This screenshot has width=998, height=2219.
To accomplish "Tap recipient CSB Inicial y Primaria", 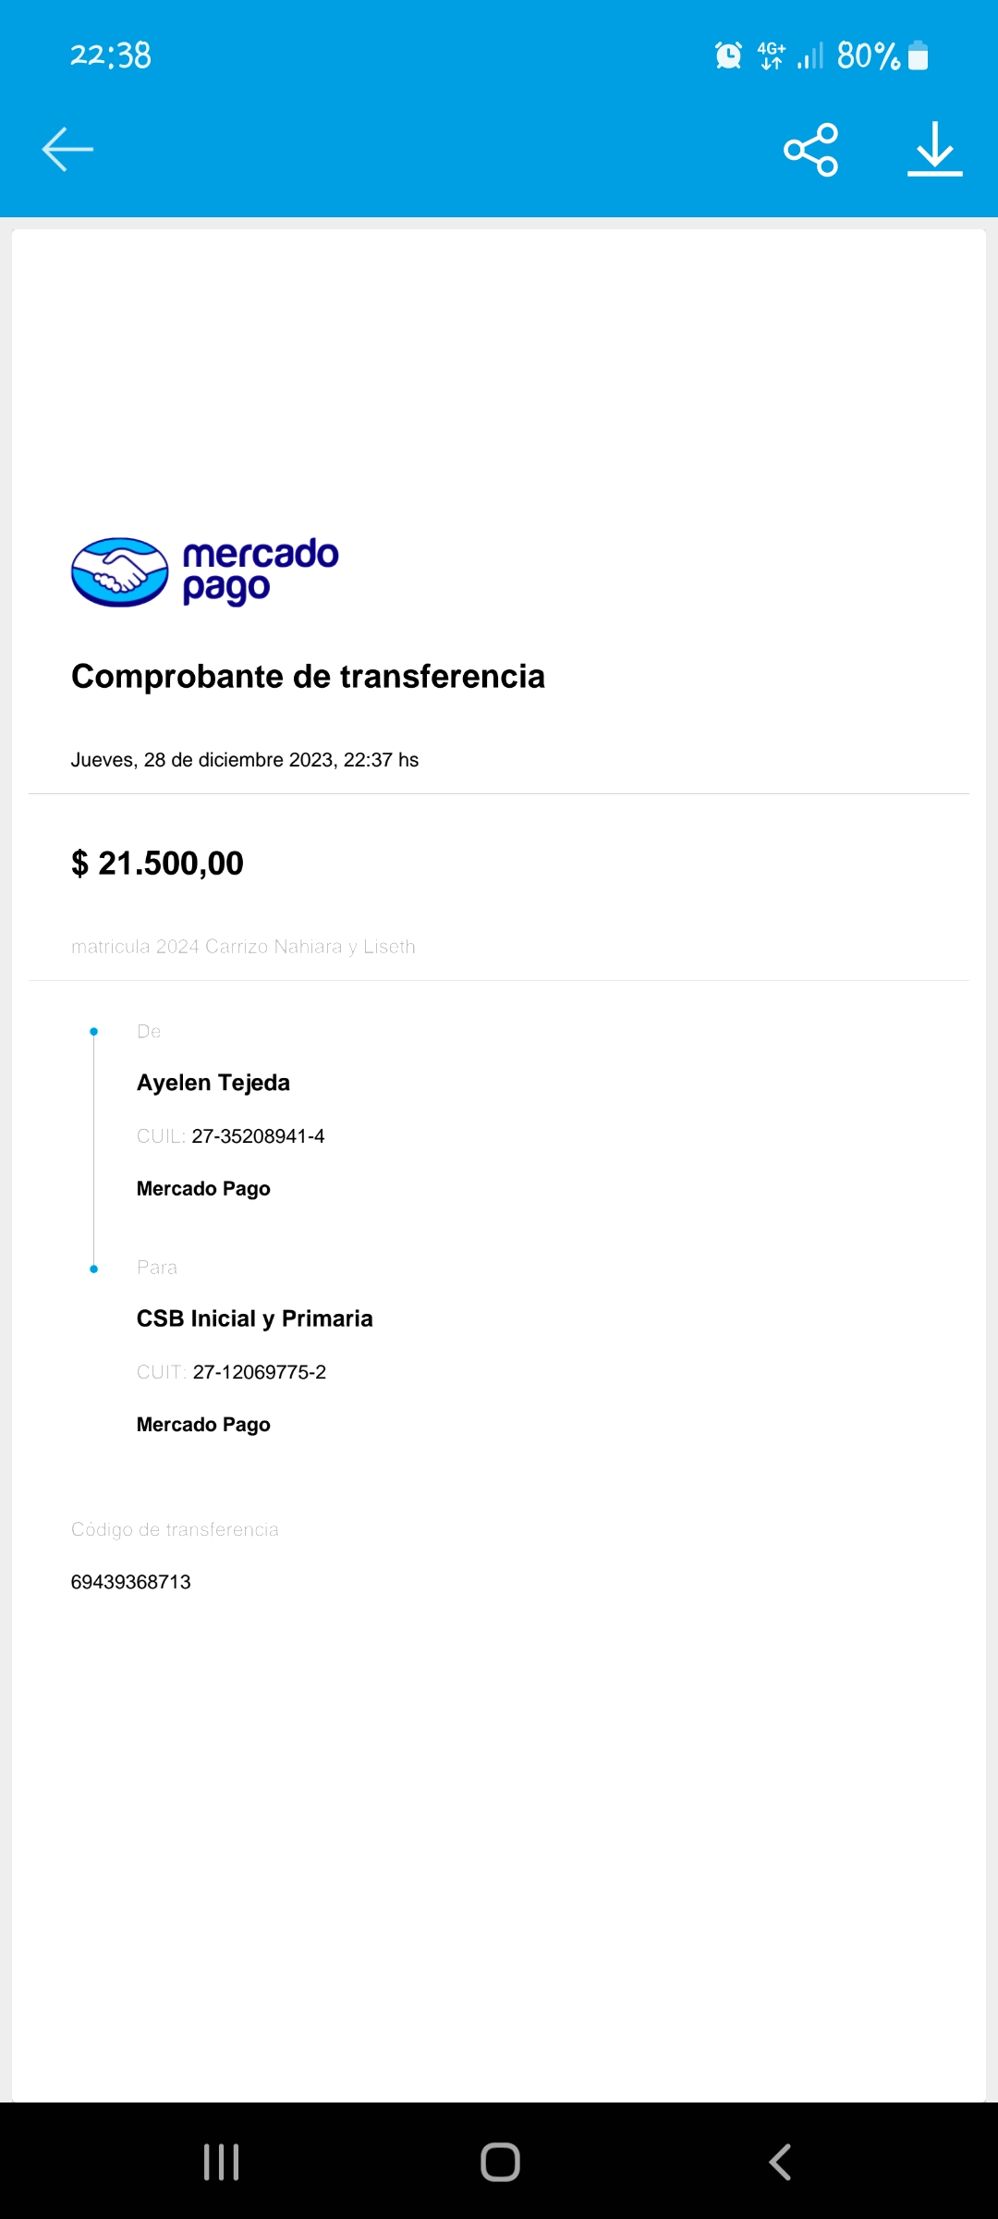I will (255, 1318).
